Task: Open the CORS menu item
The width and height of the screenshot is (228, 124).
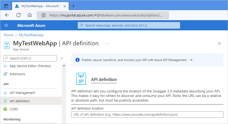Action: click(14, 109)
